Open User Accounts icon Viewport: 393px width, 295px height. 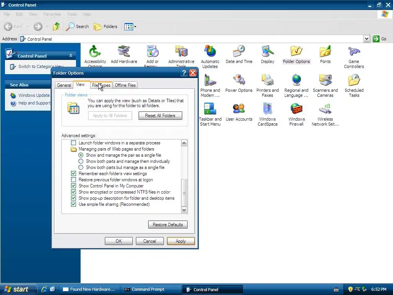click(x=239, y=109)
